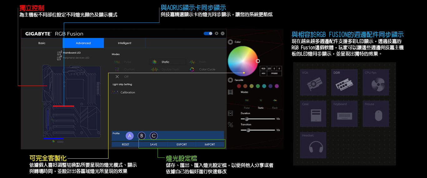Switch to the Basic tab

pyautogui.click(x=42, y=43)
